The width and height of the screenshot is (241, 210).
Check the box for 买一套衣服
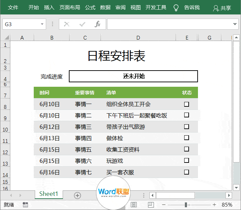pyautogui.click(x=187, y=172)
